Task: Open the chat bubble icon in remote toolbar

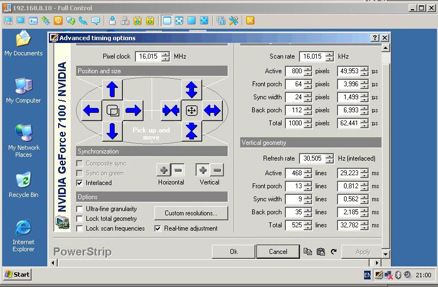Action: pos(96,21)
